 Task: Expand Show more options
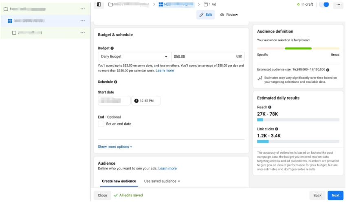(115, 147)
